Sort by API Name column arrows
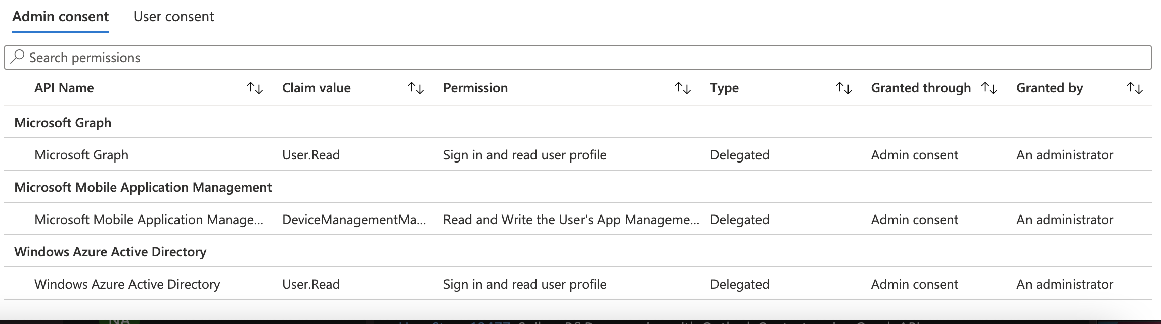The height and width of the screenshot is (324, 1161). (255, 88)
